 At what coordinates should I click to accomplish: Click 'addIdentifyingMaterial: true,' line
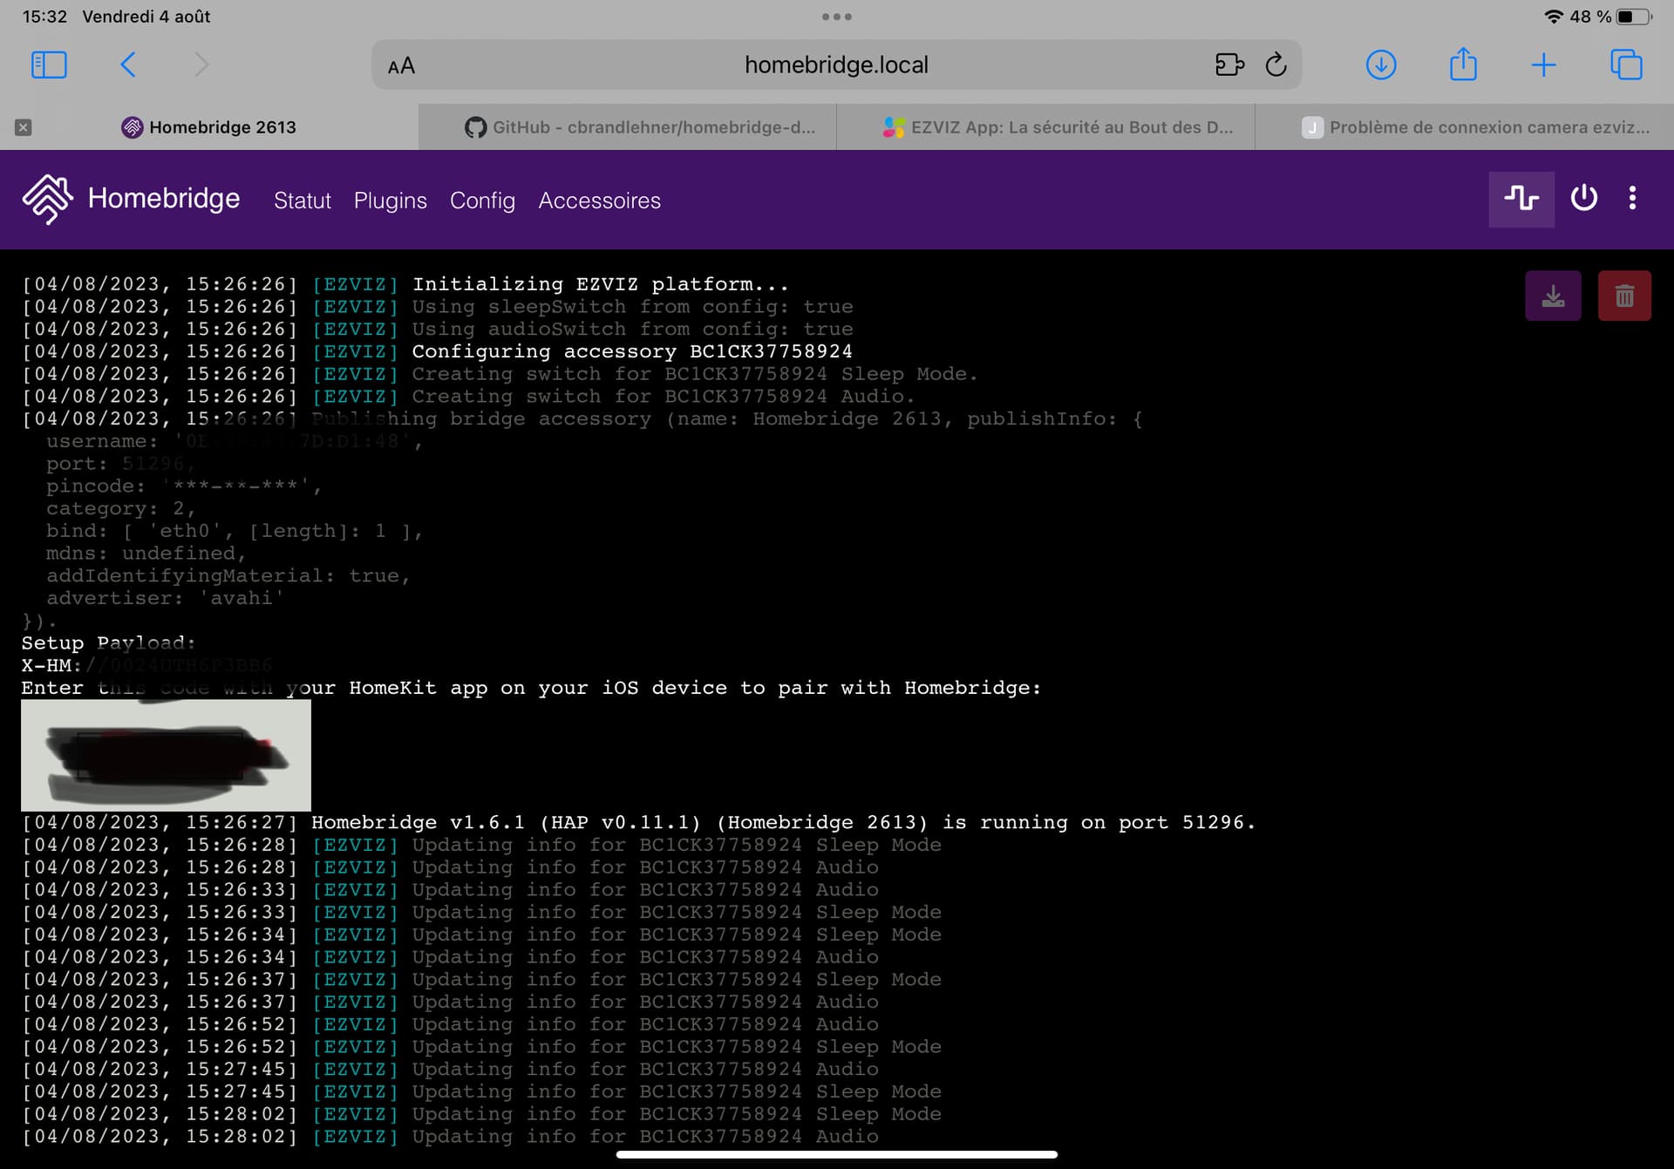[x=228, y=575]
